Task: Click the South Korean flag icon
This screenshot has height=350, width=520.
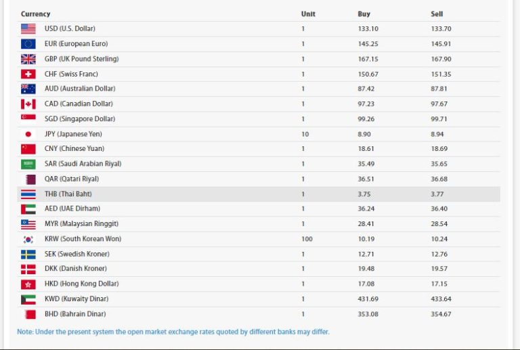Action: coord(28,239)
